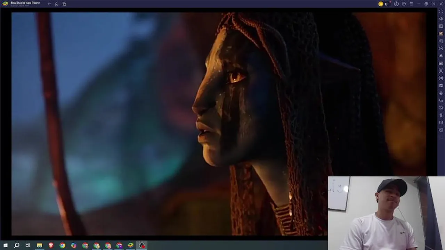This screenshot has height=250, width=445.
Task: Enter full screen from BlueStacks sidebar
Action: 441,11
